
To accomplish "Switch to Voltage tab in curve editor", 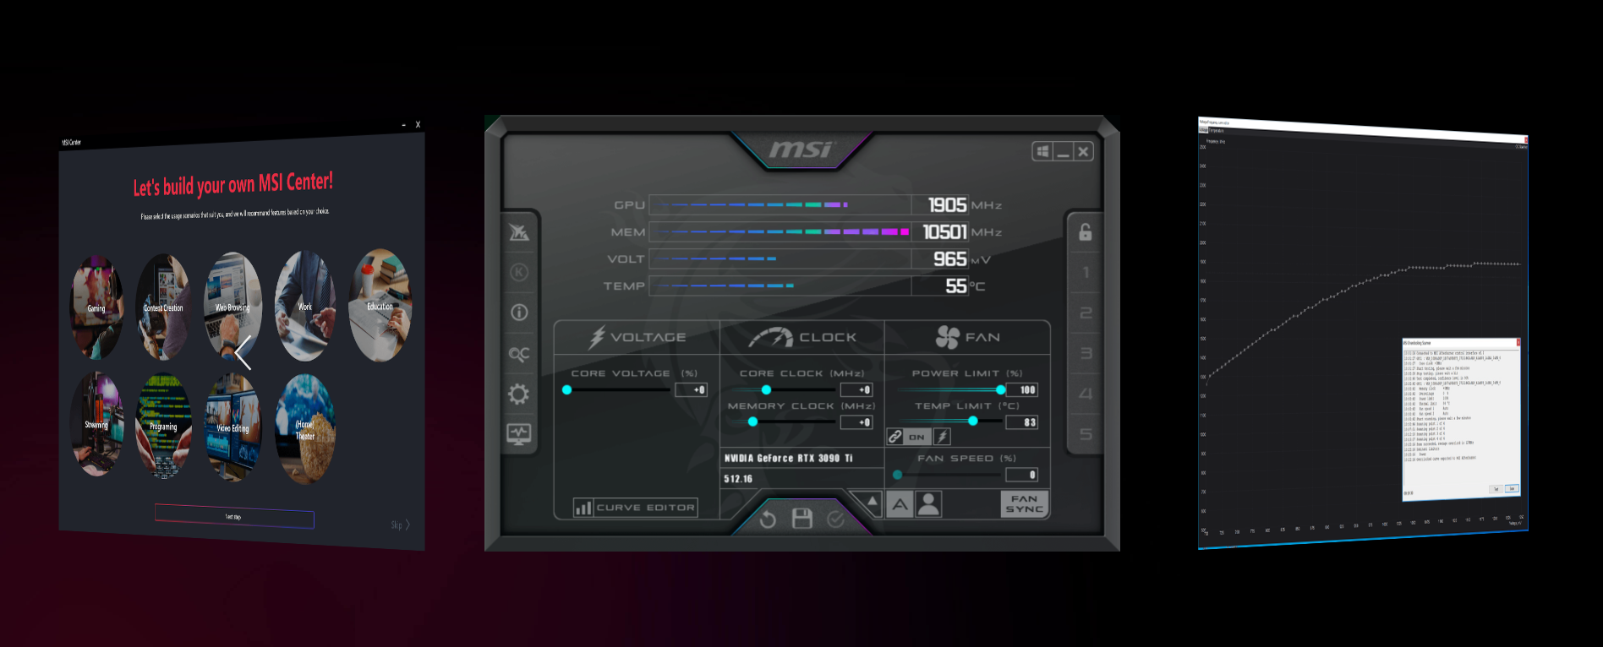I will 1204,129.
